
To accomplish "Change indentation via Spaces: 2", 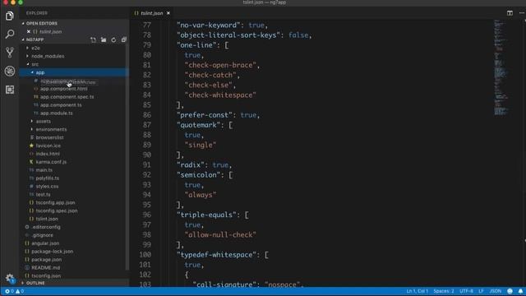I will coord(444,291).
